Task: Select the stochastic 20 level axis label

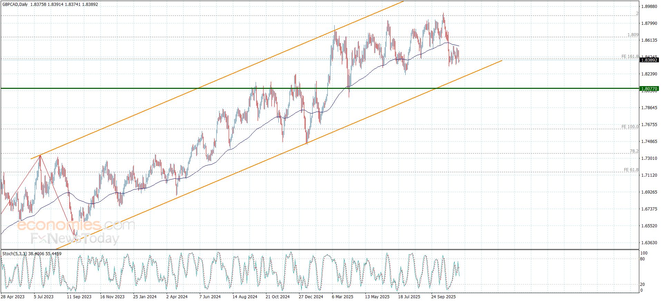Action: (x=642, y=284)
